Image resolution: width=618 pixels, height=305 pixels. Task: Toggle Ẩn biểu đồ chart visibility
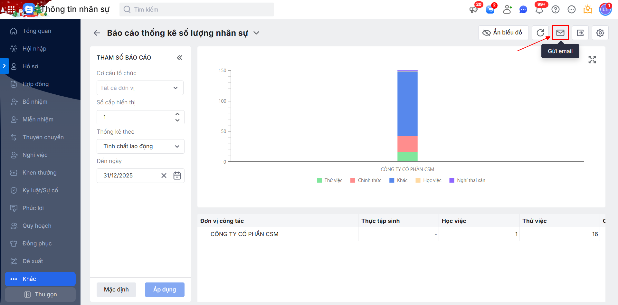503,33
